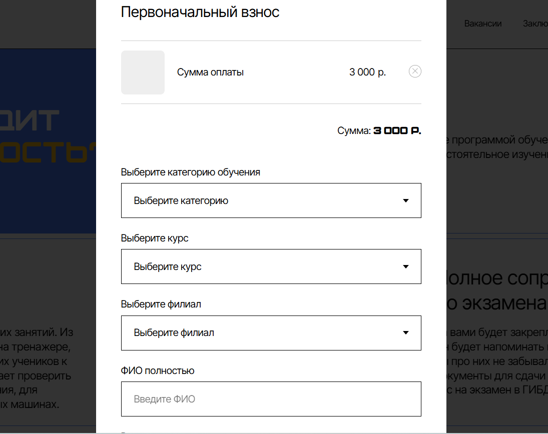This screenshot has height=434, width=548.
Task: Open the partially visible Заклю… menu item
Action: tap(535, 23)
